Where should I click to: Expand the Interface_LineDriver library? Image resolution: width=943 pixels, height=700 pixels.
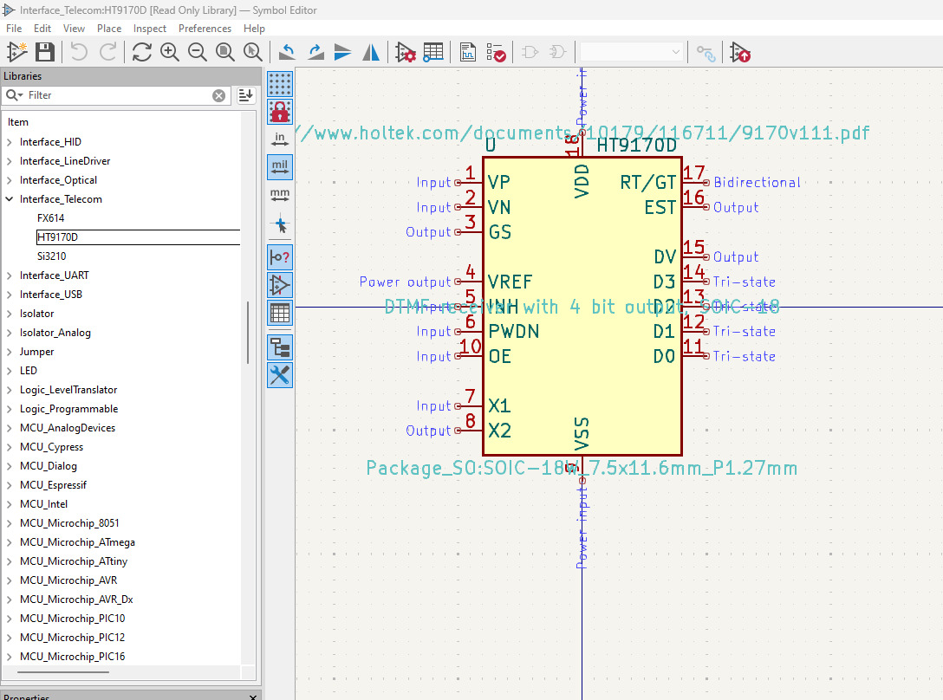pos(9,161)
